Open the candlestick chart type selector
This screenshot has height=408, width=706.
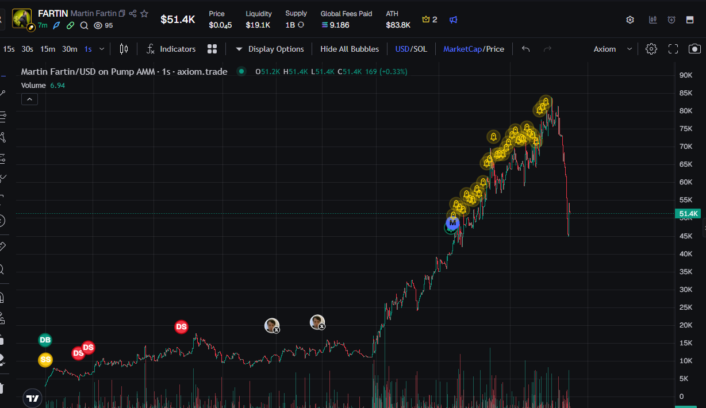[124, 49]
